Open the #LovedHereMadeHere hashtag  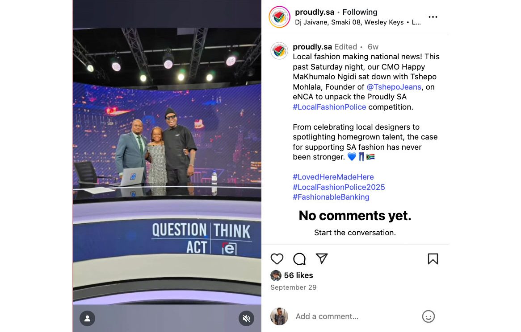click(333, 177)
